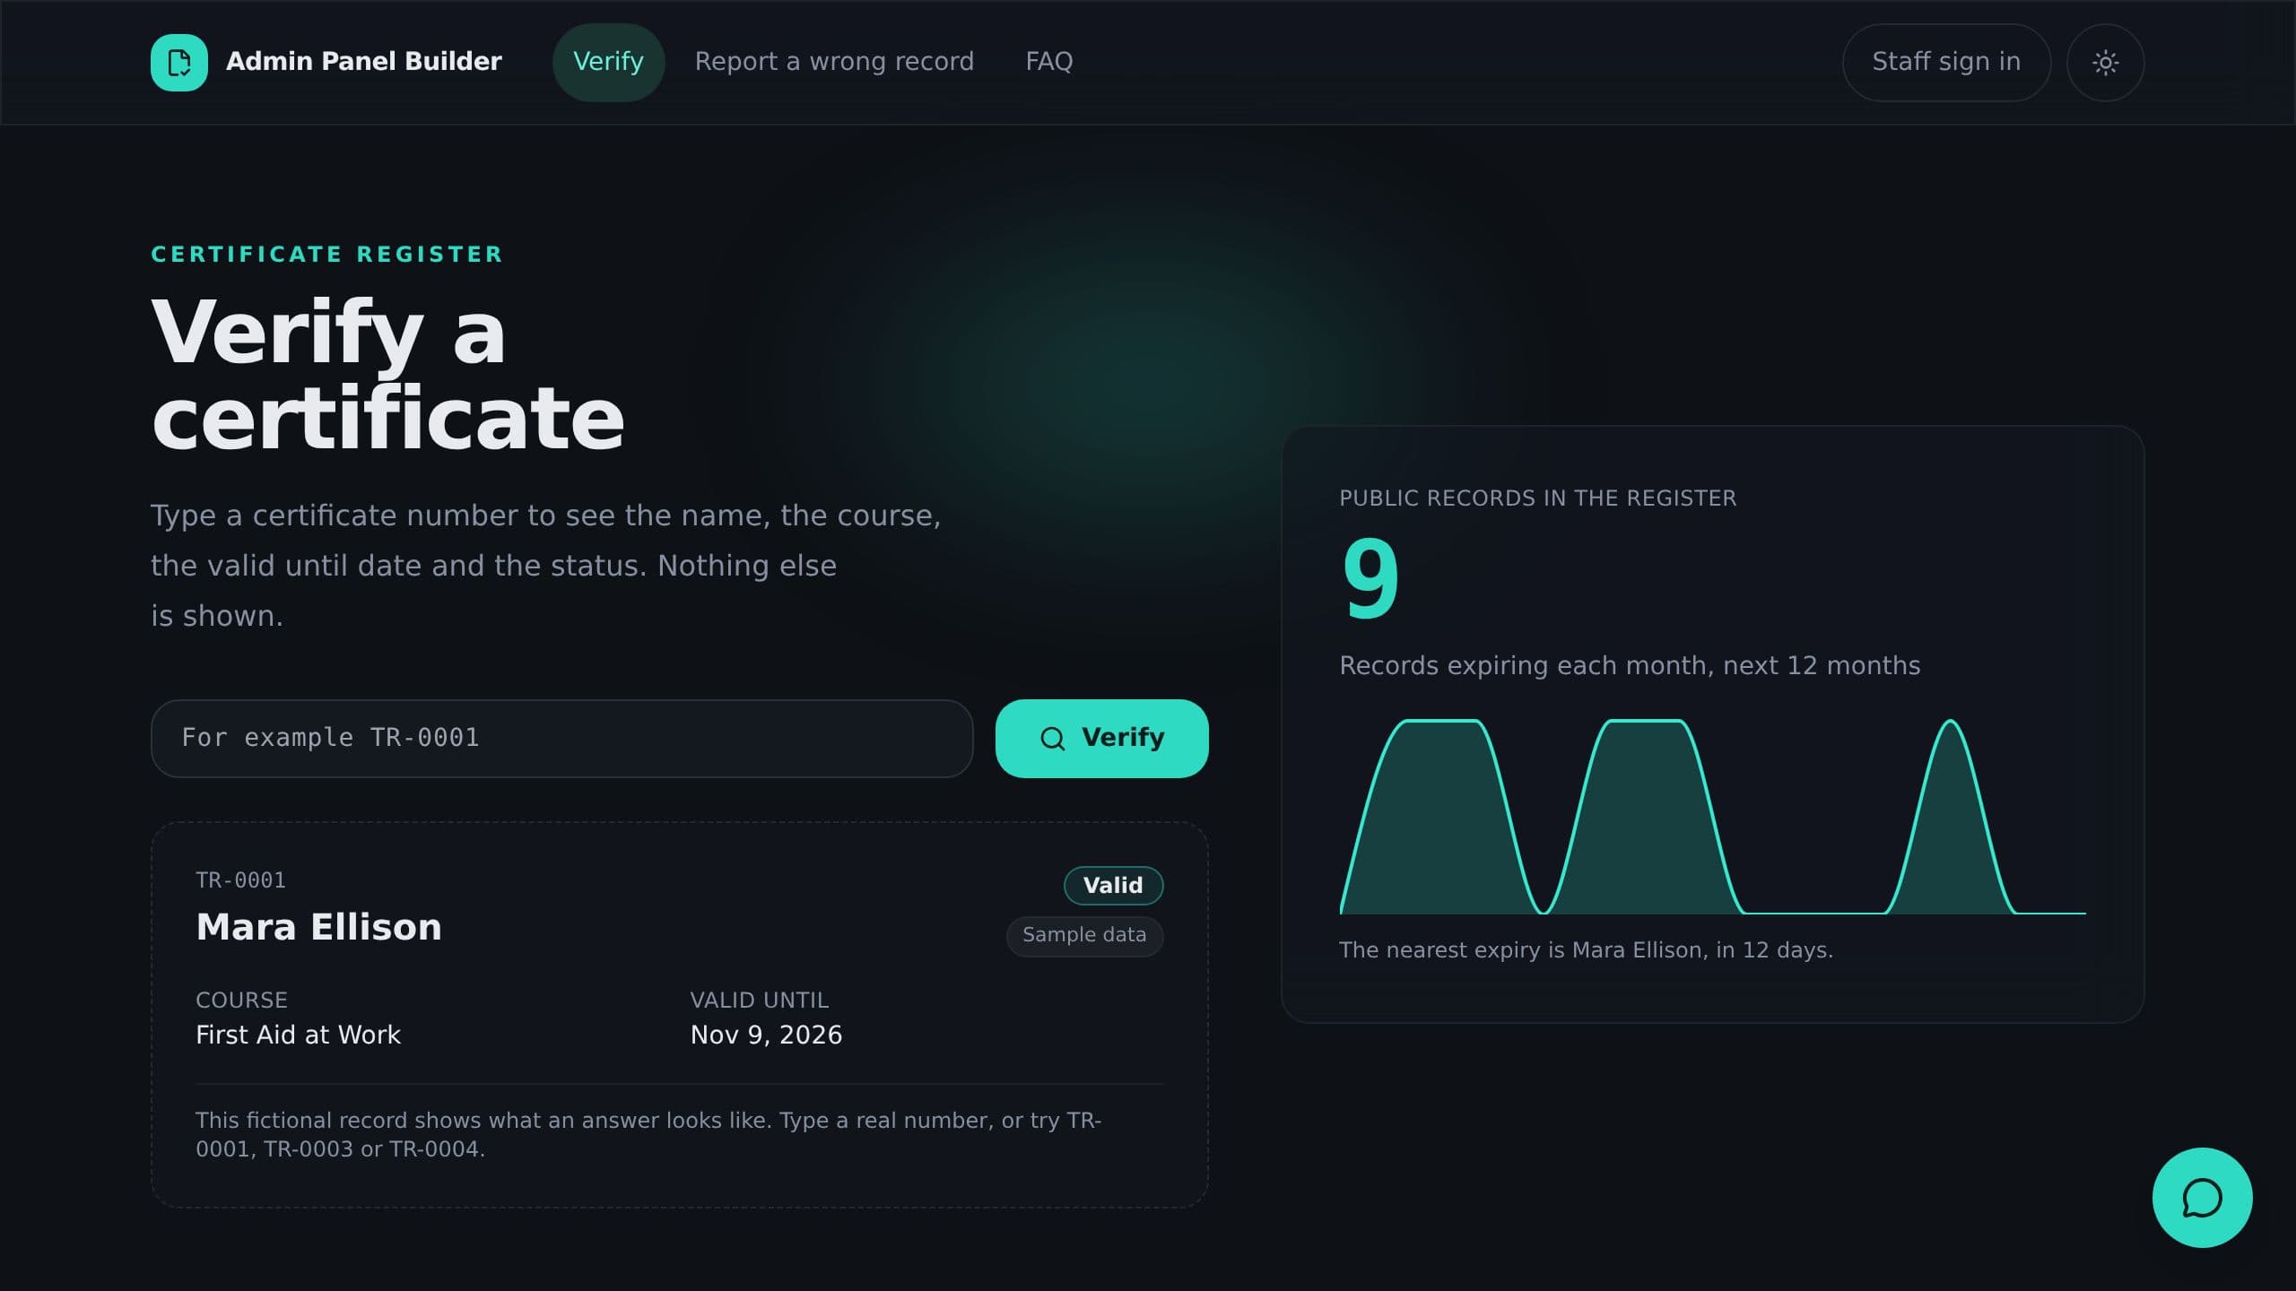Click the Records expiring each month caption
The height and width of the screenshot is (1291, 2296).
coord(1630,666)
